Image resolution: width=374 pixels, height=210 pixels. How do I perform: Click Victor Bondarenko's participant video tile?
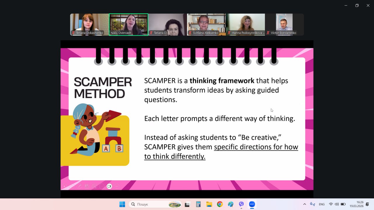point(284,24)
